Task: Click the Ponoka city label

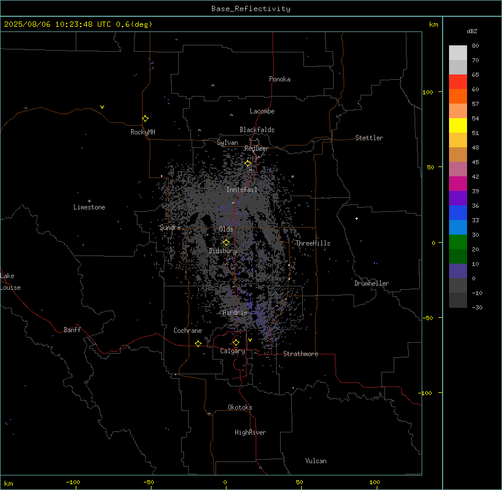Action: (280, 79)
